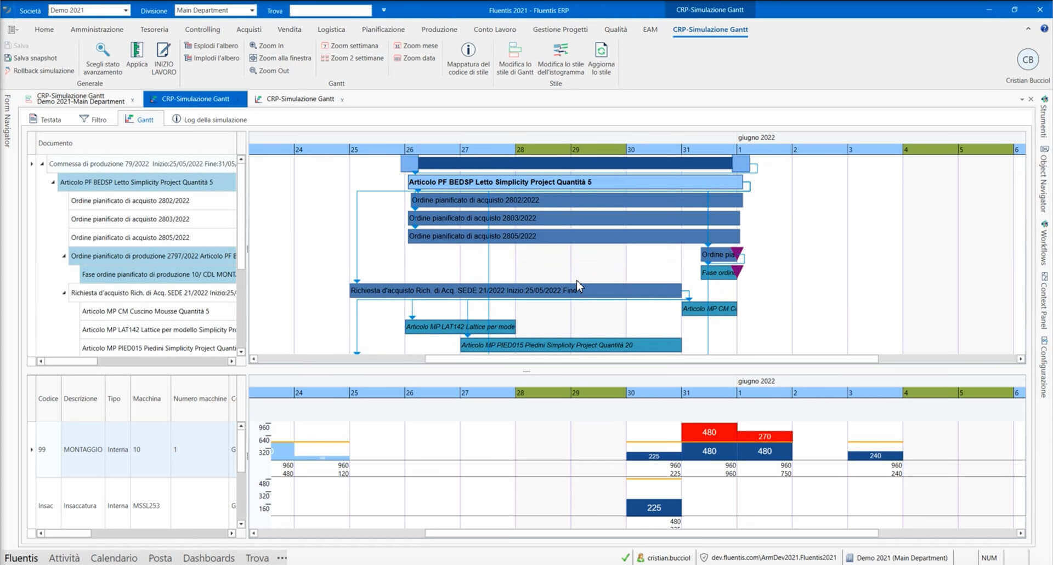Click the Gantt chart horizontal scrollbar
The width and height of the screenshot is (1053, 565).
pyautogui.click(x=651, y=359)
